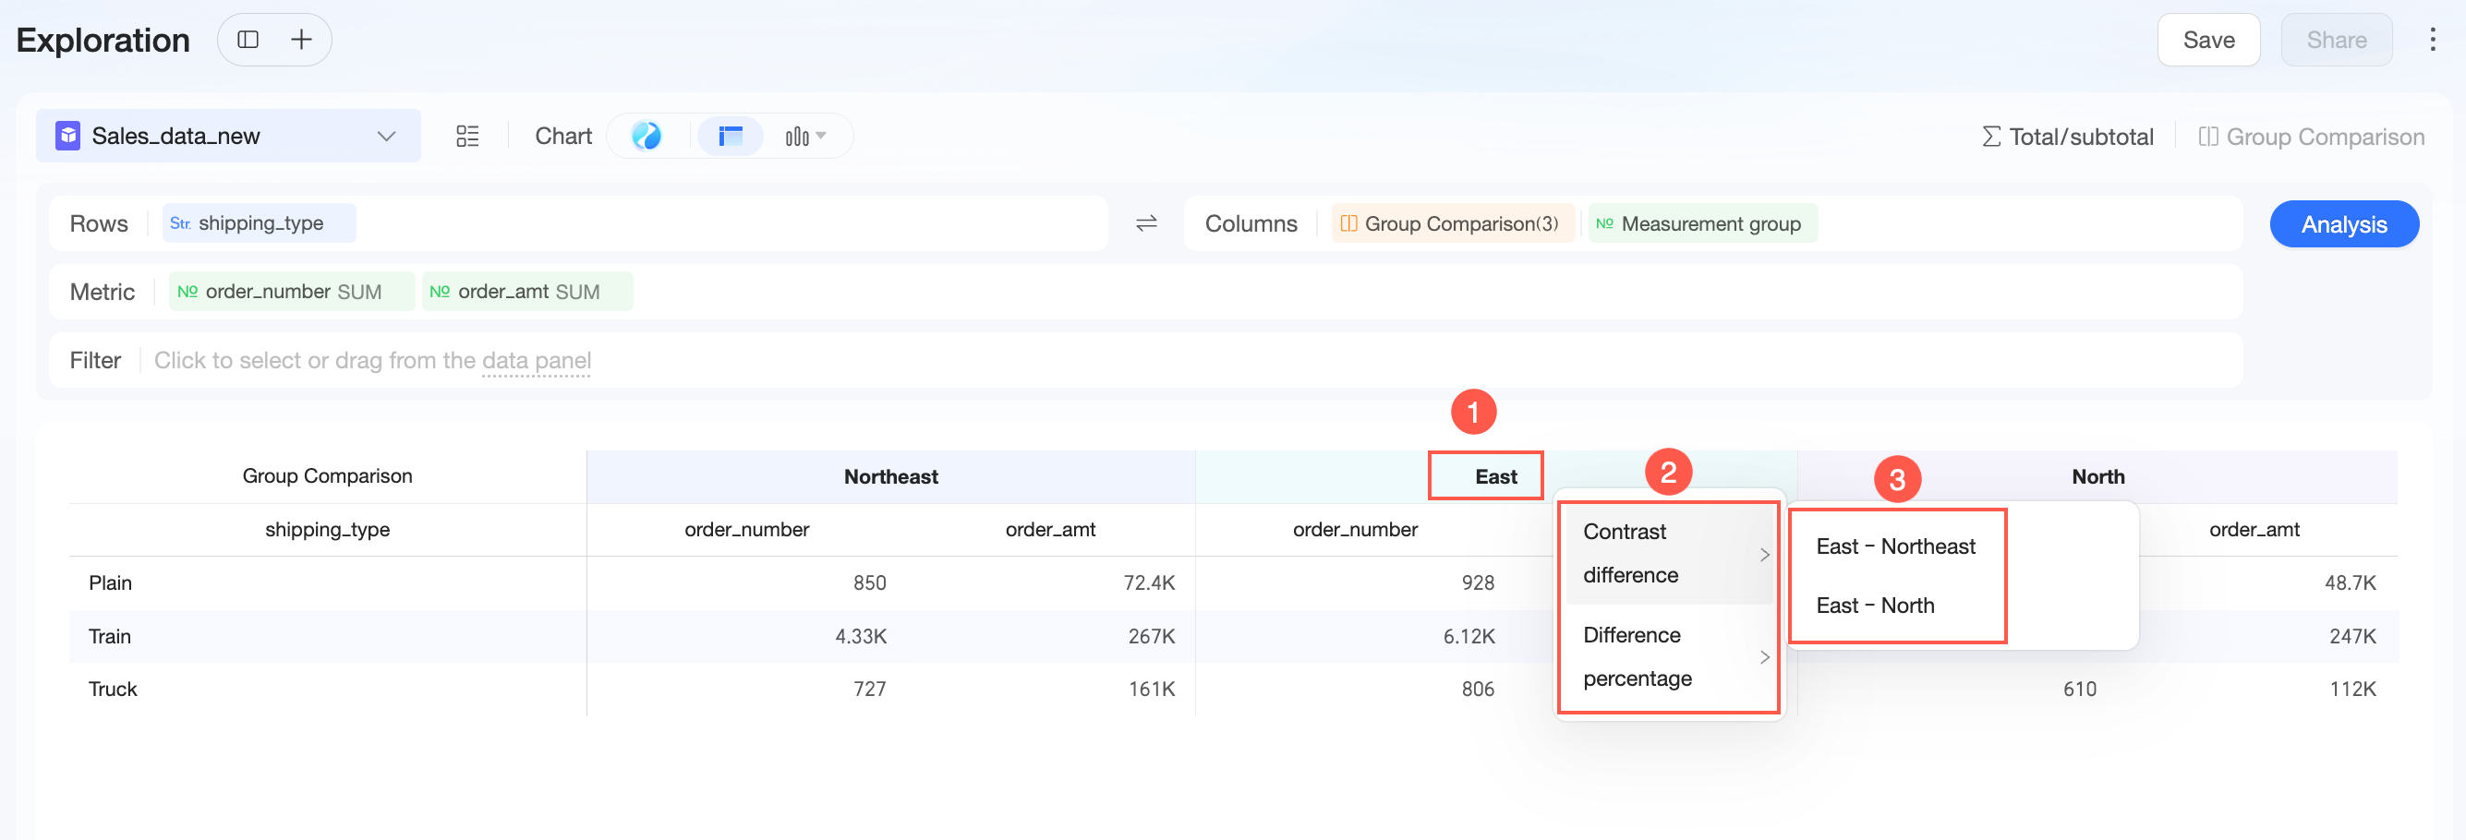Click the East column header

click(1495, 476)
